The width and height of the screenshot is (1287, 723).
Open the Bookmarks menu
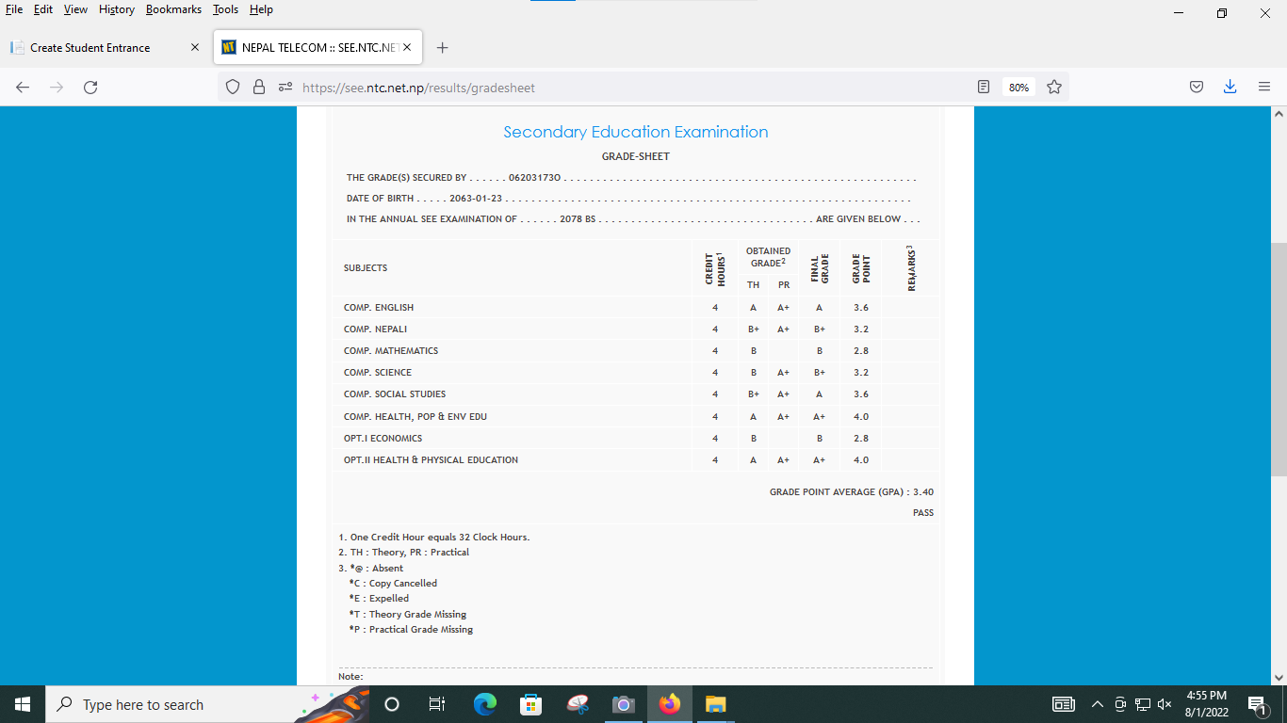173,9
